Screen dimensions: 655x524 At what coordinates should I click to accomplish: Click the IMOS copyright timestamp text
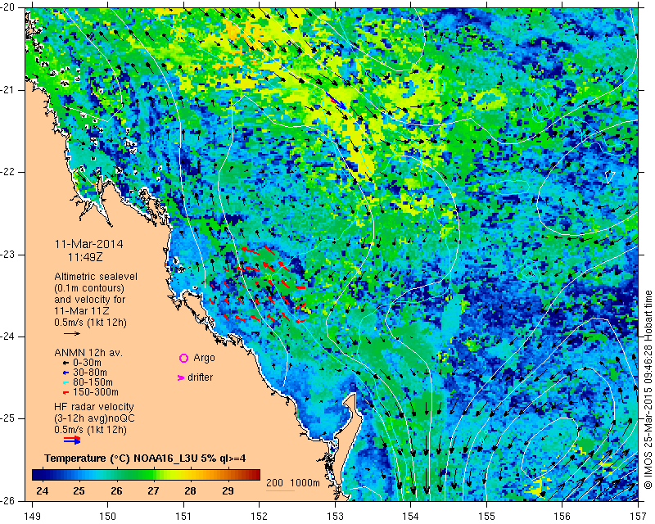tap(648, 390)
